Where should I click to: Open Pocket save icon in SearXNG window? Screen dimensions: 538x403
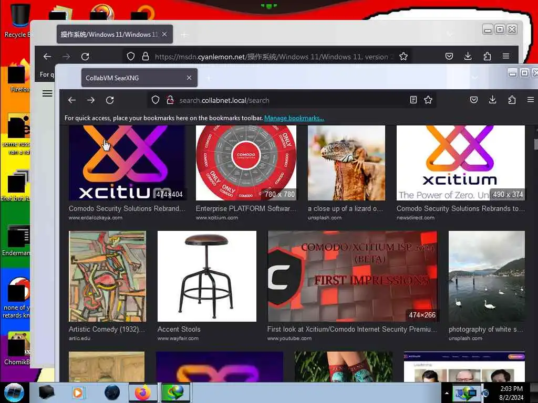point(474,100)
